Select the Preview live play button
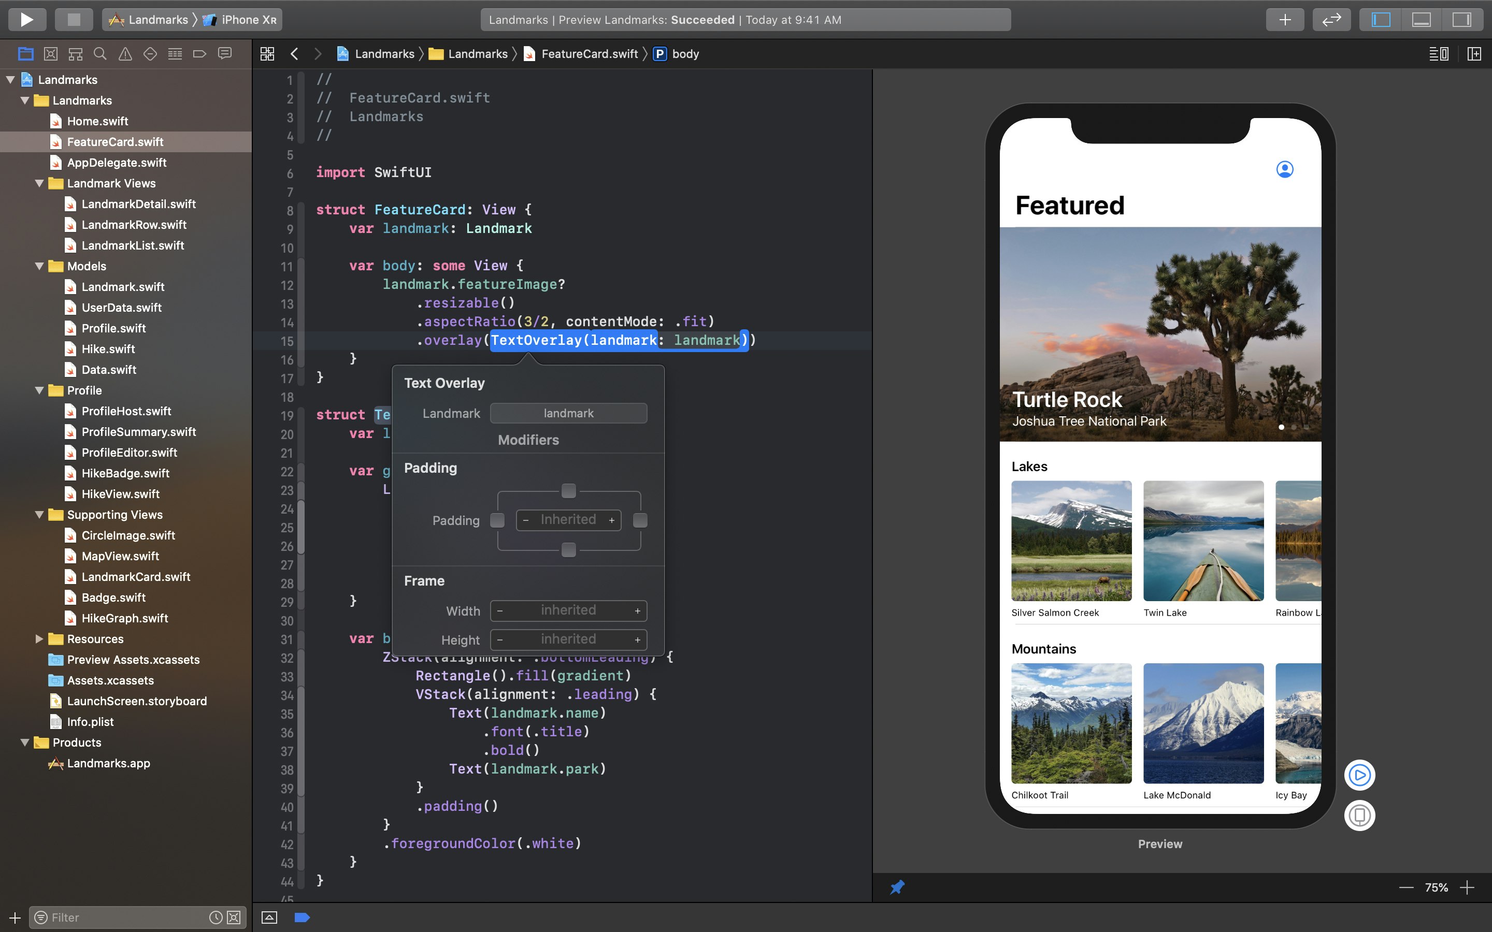The image size is (1492, 932). point(1358,774)
